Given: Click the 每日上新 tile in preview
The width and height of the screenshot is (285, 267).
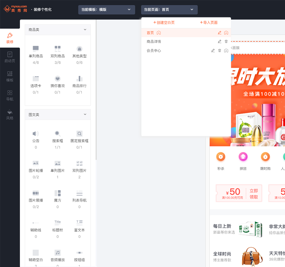Looking at the screenshot, I should 238,229.
